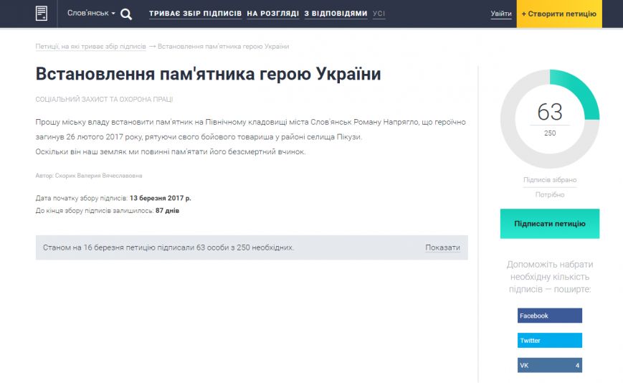Click category label Соціальний захист та охорона праці
Screen dimensions: 623x383
[x=104, y=99]
